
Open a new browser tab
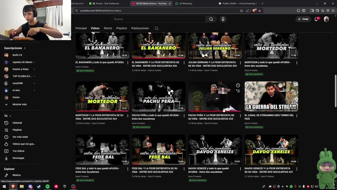coord(262,3)
